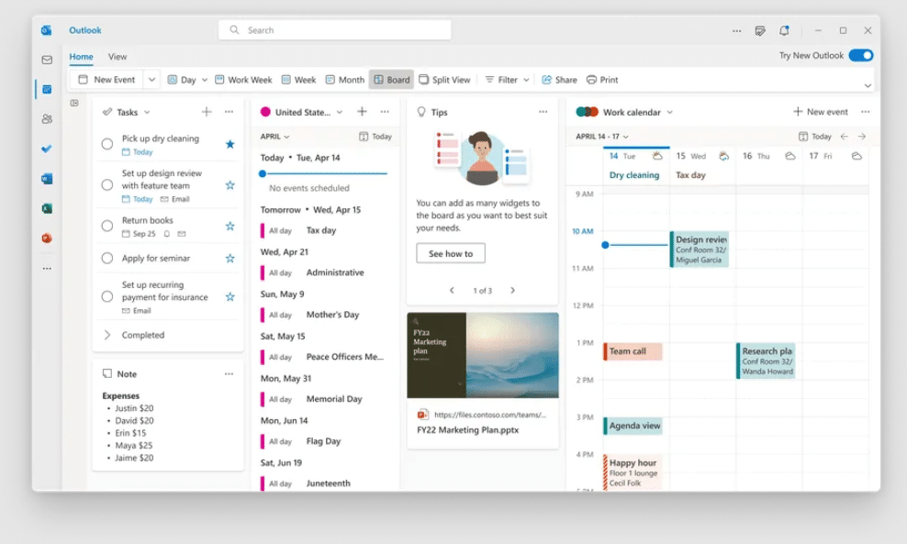Switch to the View tab
Image resolution: width=907 pixels, height=544 pixels.
point(118,57)
